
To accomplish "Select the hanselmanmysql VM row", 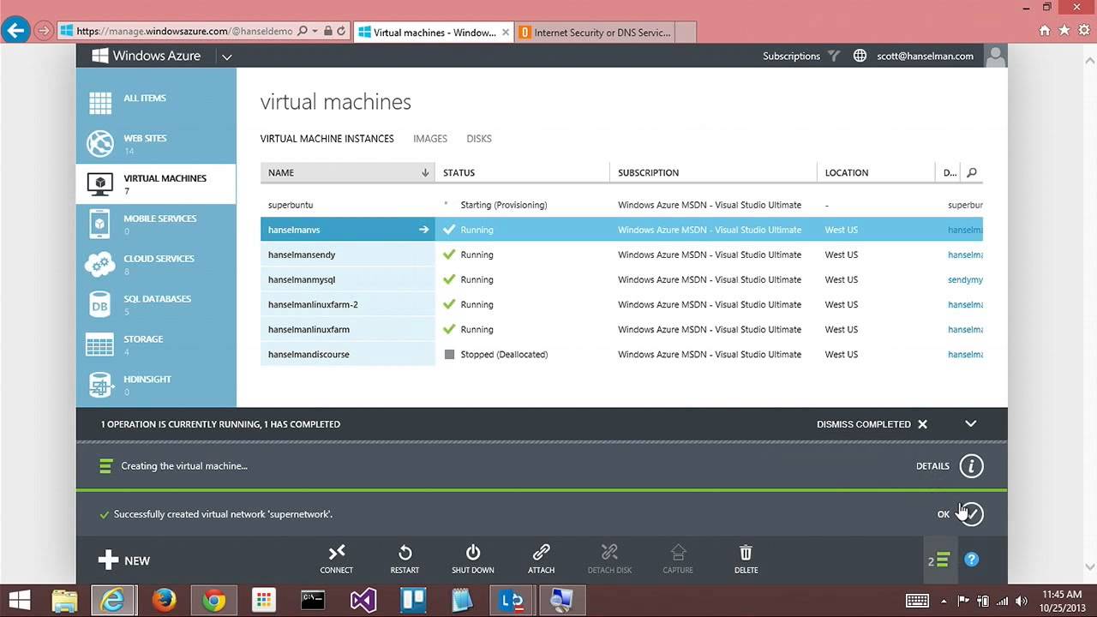I will 621,279.
